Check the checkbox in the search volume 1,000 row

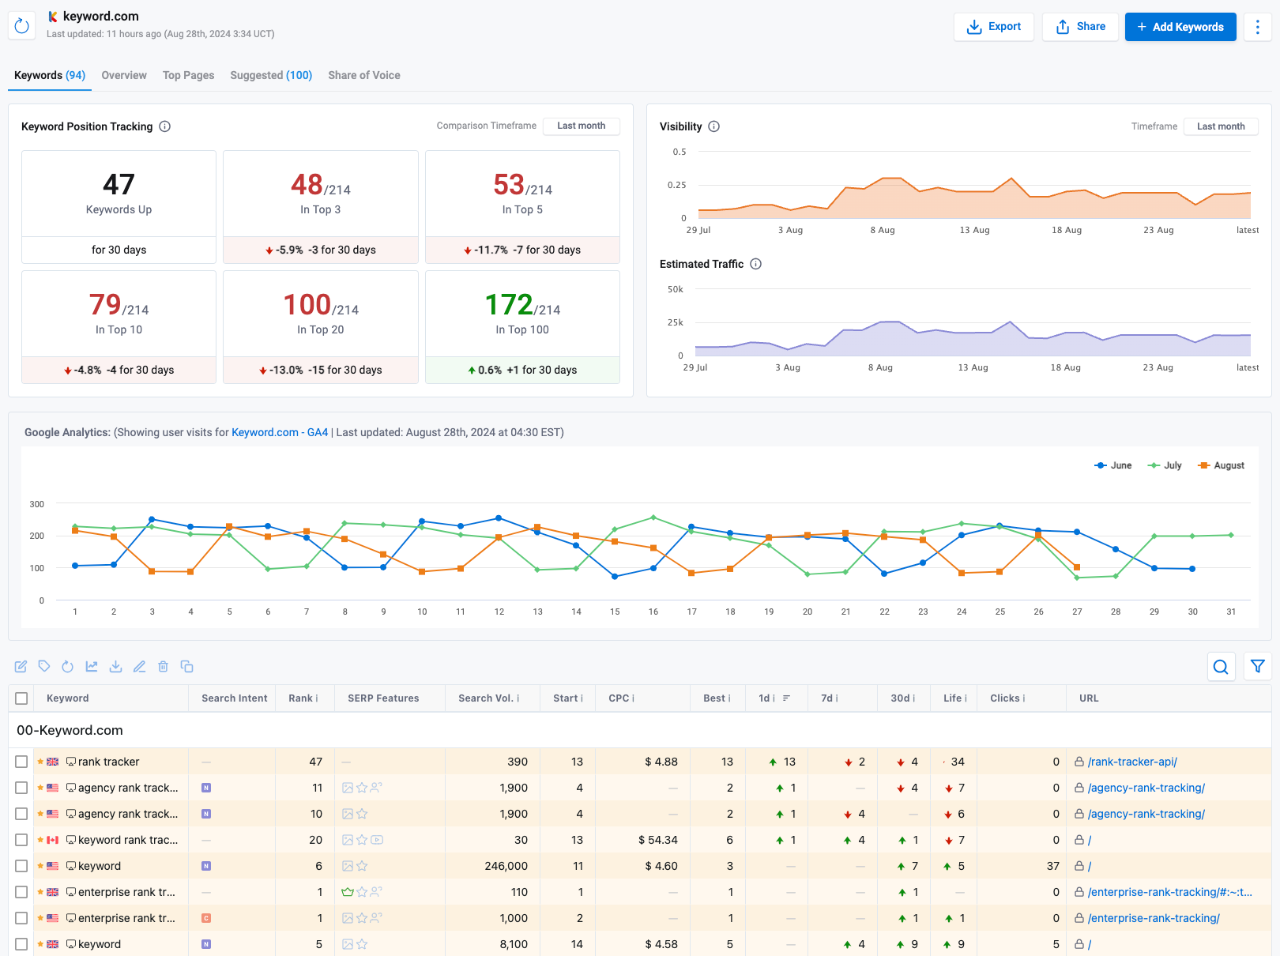(x=21, y=918)
